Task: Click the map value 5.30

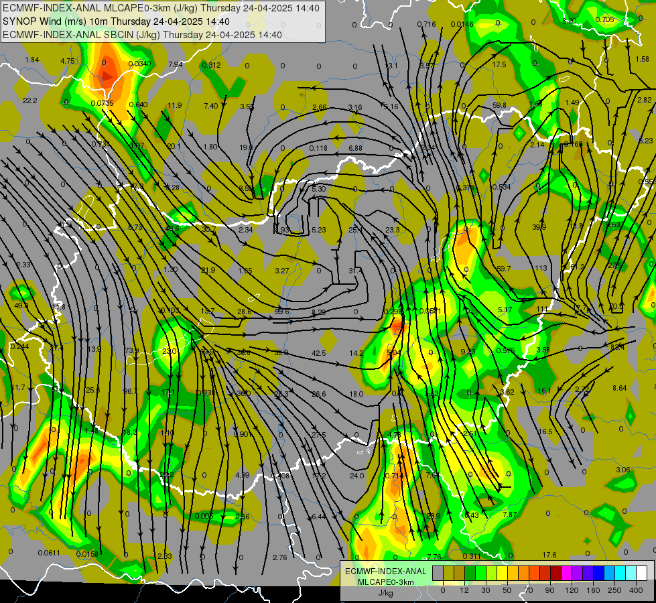Action: (x=319, y=189)
